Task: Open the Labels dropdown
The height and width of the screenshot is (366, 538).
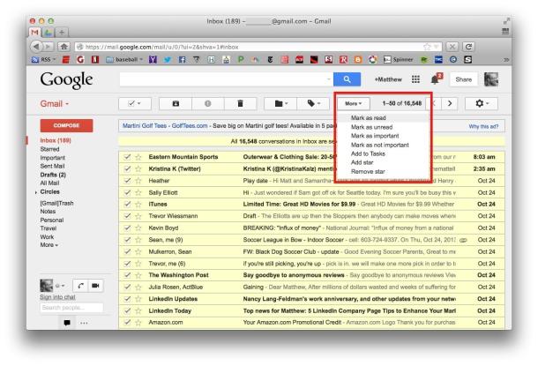Action: pos(308,103)
